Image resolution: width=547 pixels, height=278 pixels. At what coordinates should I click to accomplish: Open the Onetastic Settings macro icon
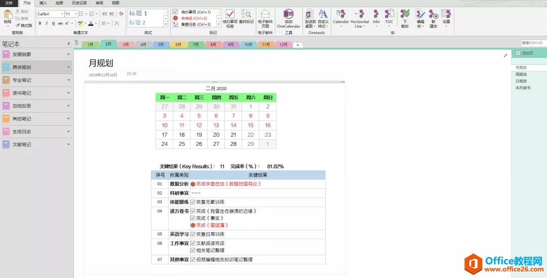pyautogui.click(x=446, y=14)
